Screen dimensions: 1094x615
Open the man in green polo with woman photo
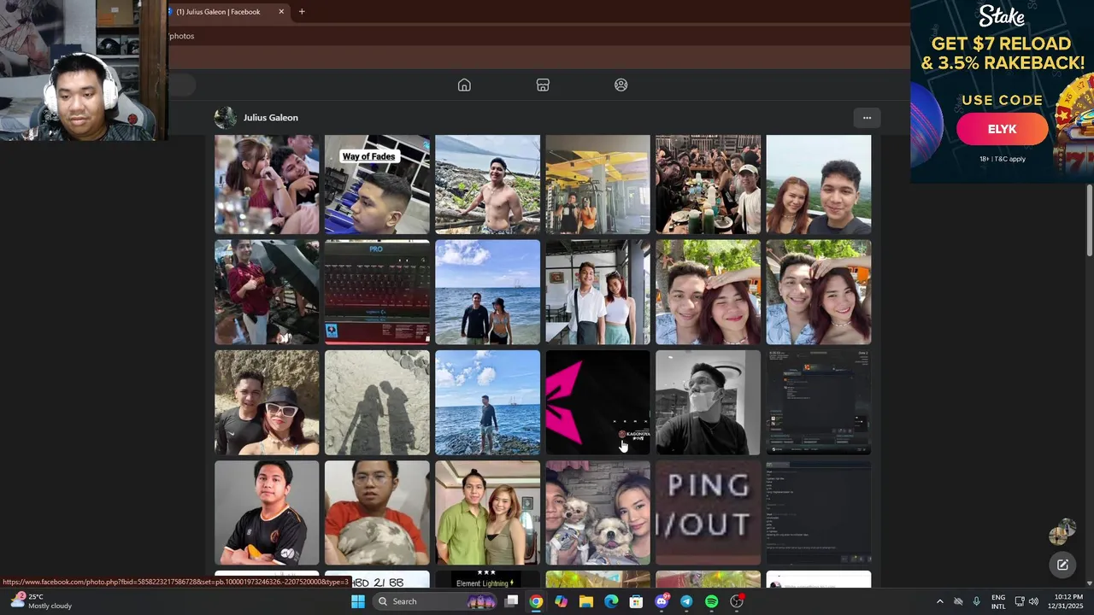pos(487,512)
